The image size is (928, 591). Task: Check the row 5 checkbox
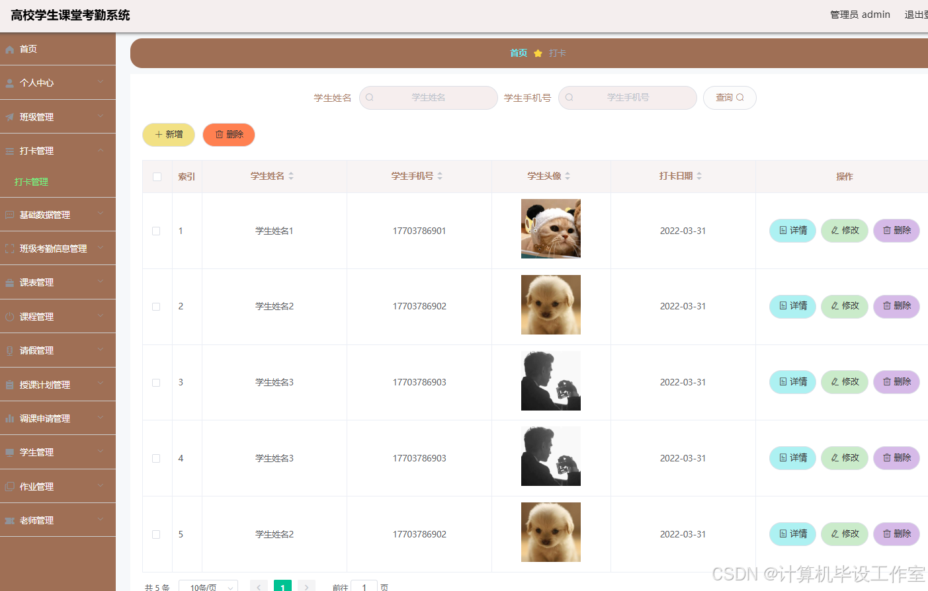click(156, 534)
